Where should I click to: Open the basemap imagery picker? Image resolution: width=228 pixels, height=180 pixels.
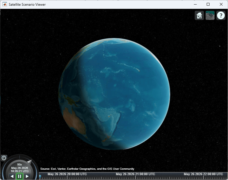pos(210,15)
